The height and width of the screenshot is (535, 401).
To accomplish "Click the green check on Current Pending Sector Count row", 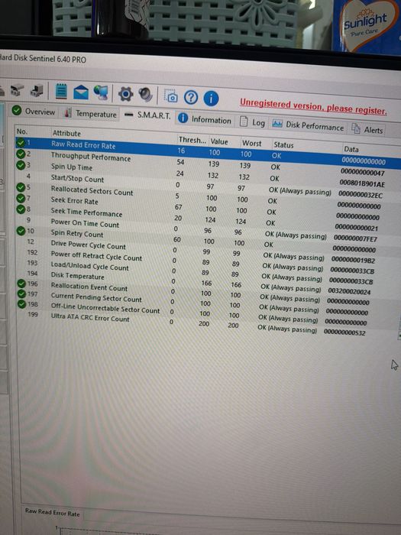I will tap(22, 293).
